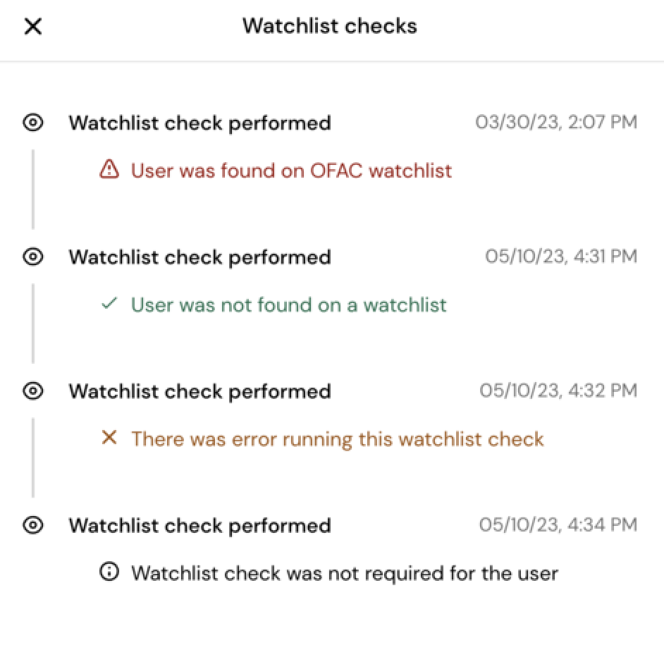Viewport: 664px width, 657px height.
Task: Click the 03/30/23, 2:07 PM timestamp
Action: [x=555, y=123]
